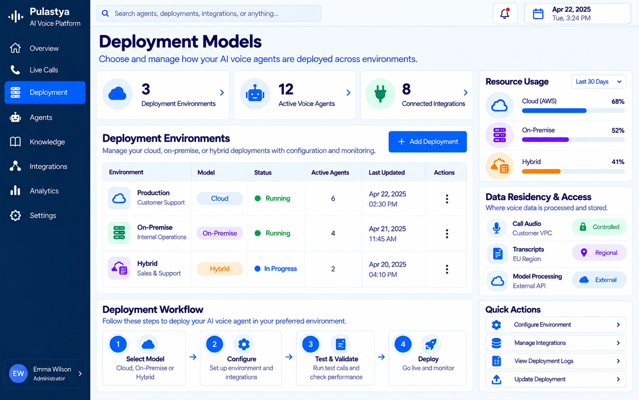639x400 pixels.
Task: Open actions menu for Hybrid row
Action: [x=447, y=269]
